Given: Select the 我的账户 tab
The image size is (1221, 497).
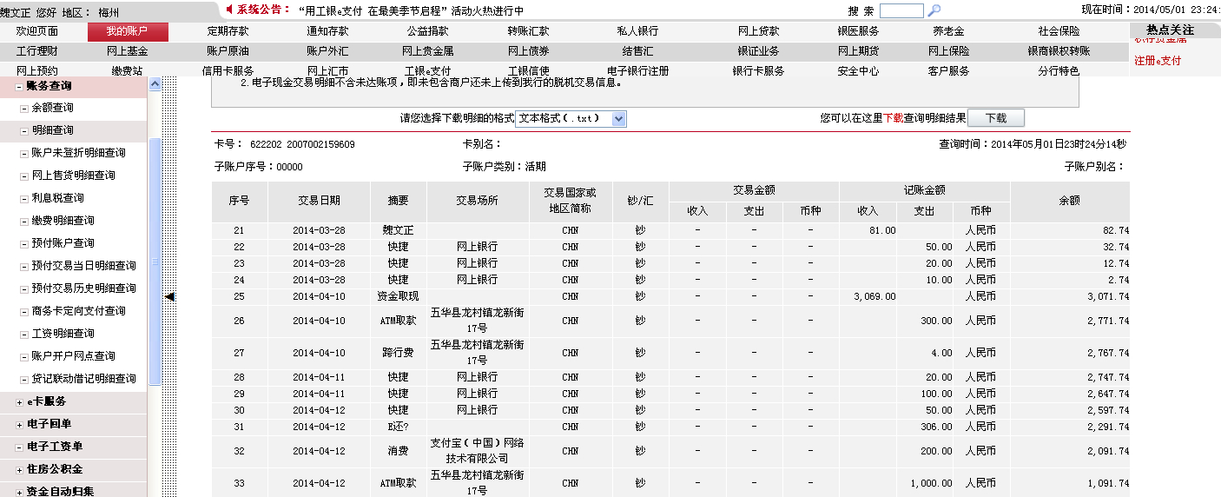Looking at the screenshot, I should (128, 31).
